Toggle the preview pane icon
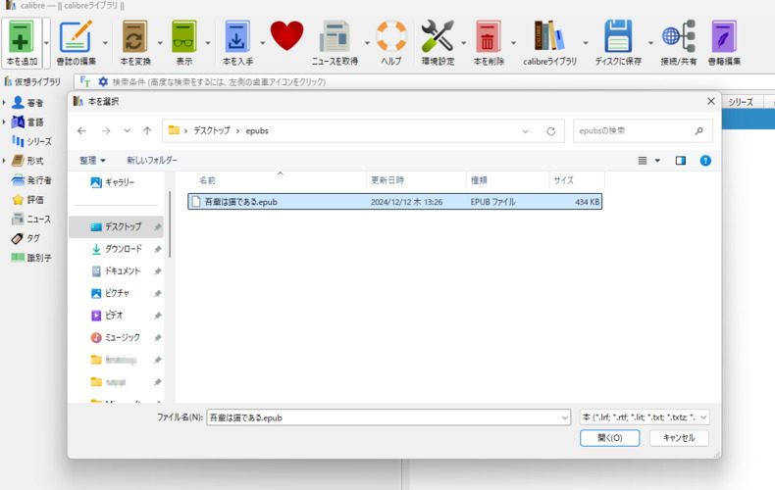The width and height of the screenshot is (775, 490). 681,161
